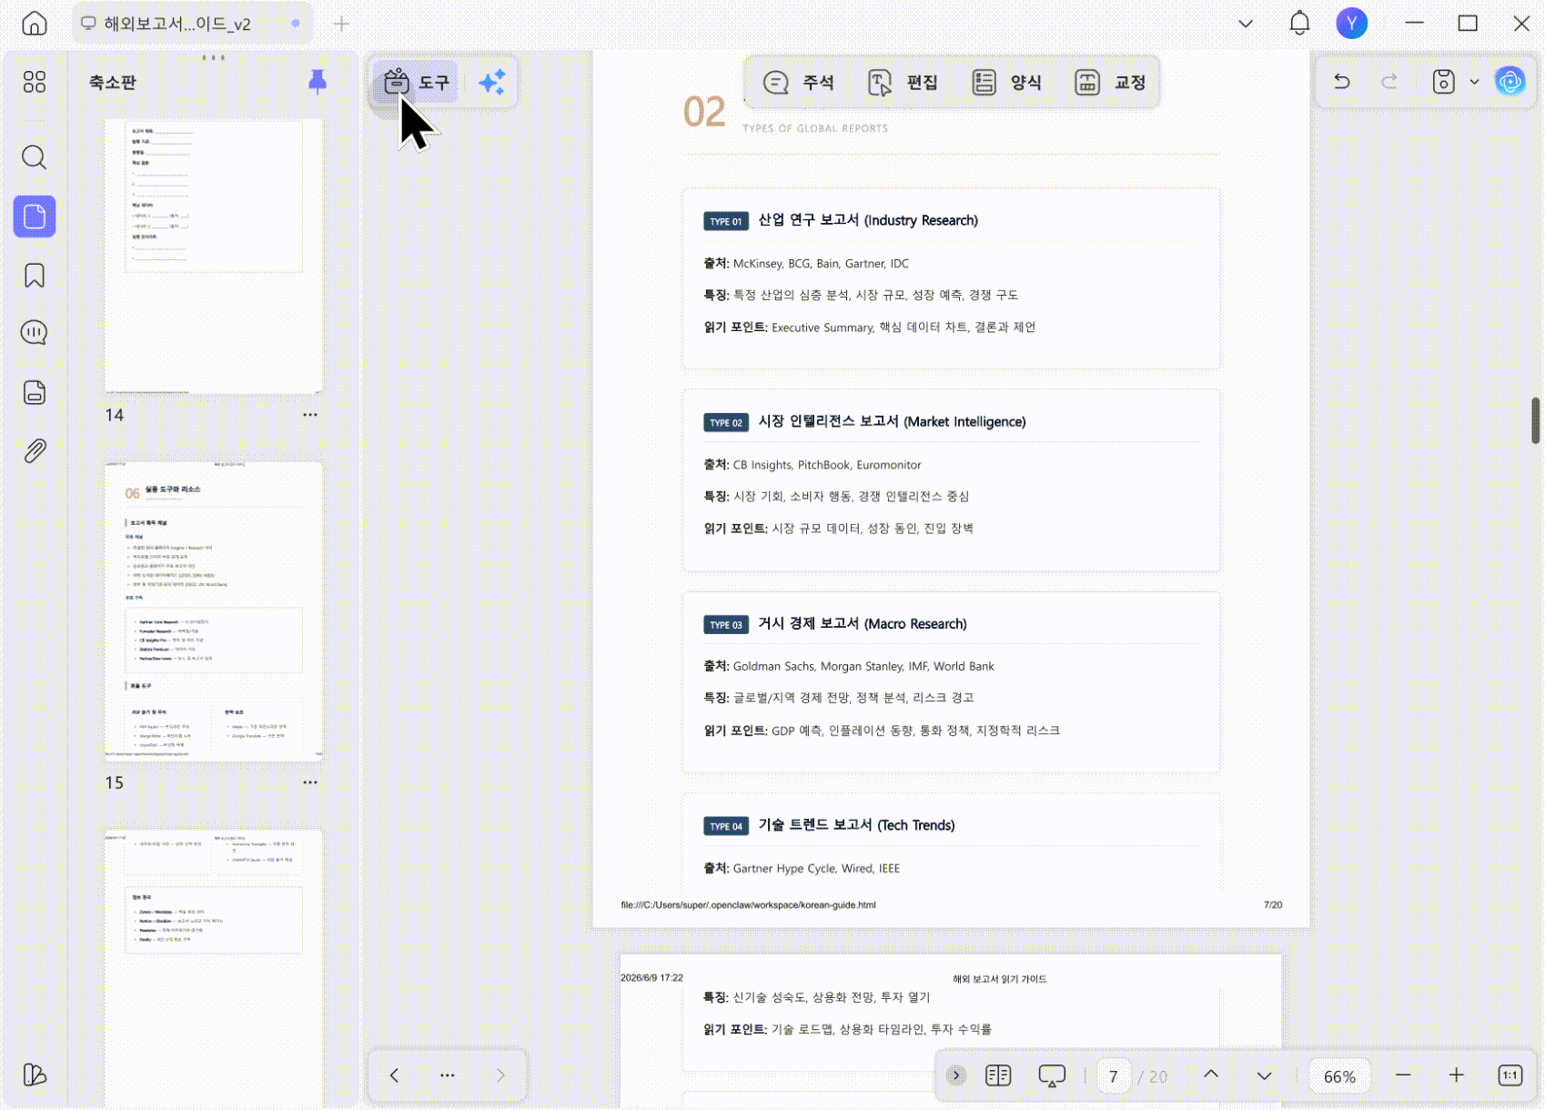Open the search panel icon

[35, 157]
